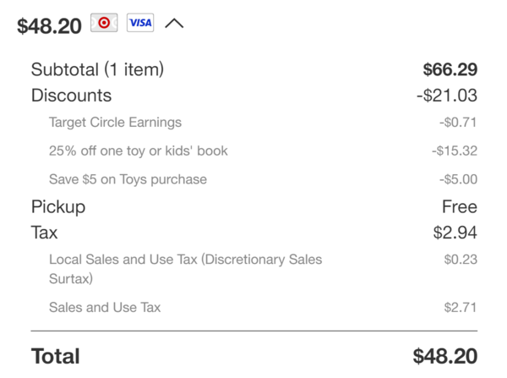The height and width of the screenshot is (378, 507).
Task: Click the -$15.32 discount amount
Action: (x=455, y=151)
